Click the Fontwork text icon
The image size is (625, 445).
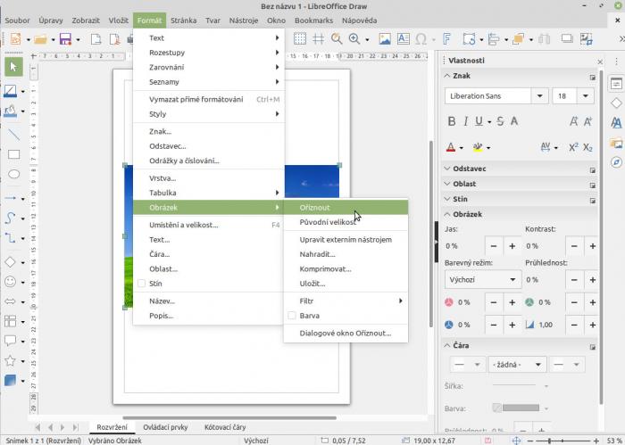click(x=446, y=38)
